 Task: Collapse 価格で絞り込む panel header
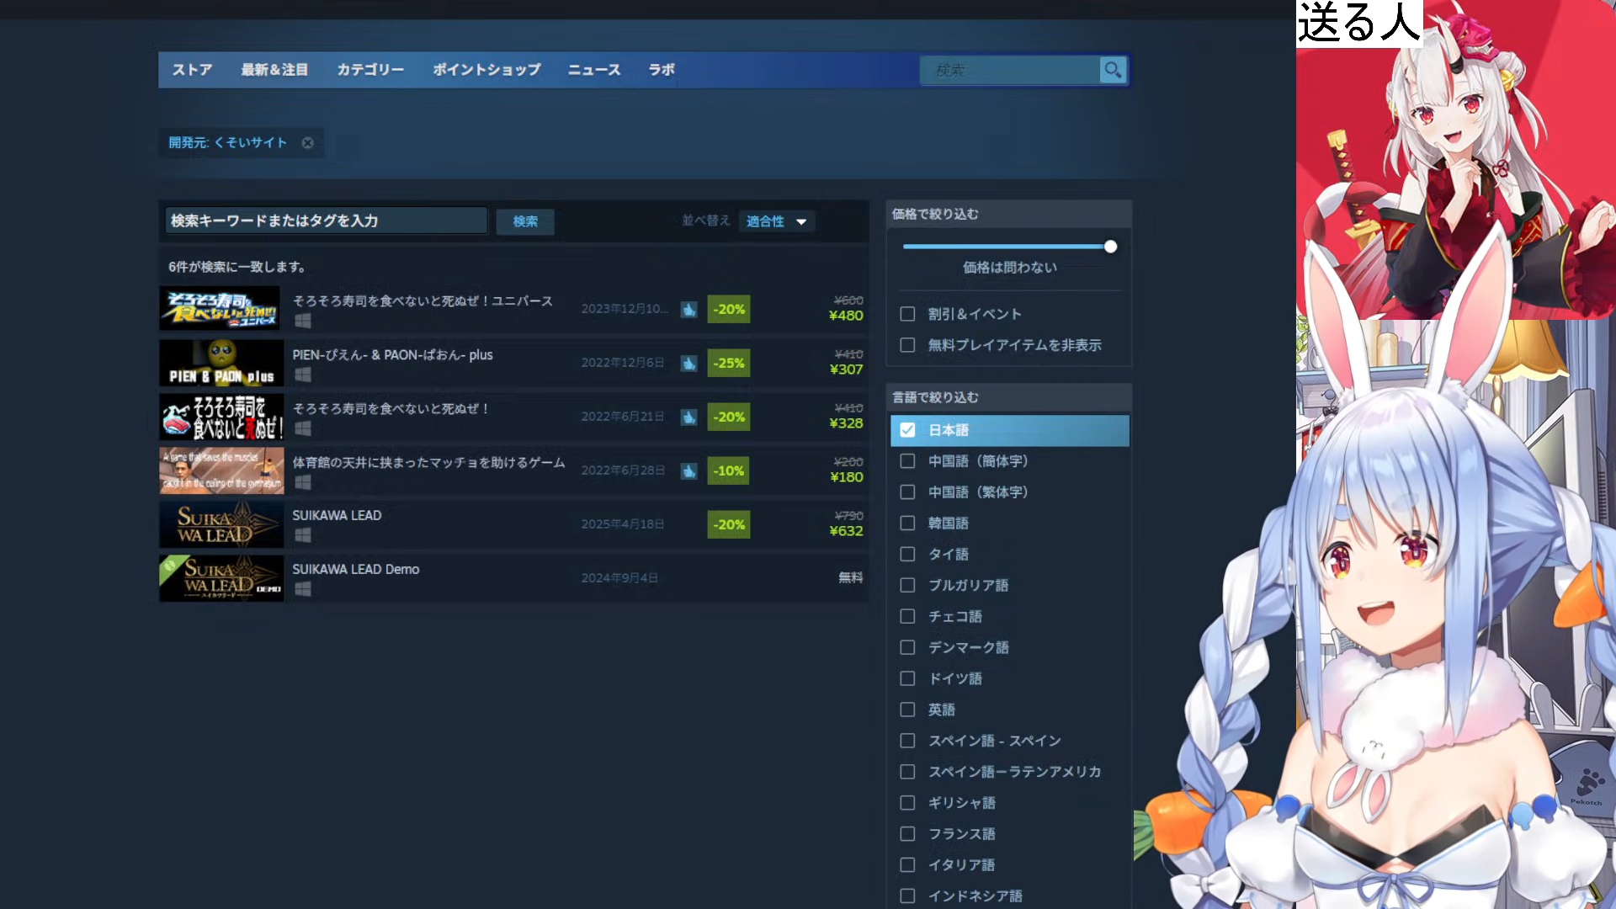pos(1008,214)
